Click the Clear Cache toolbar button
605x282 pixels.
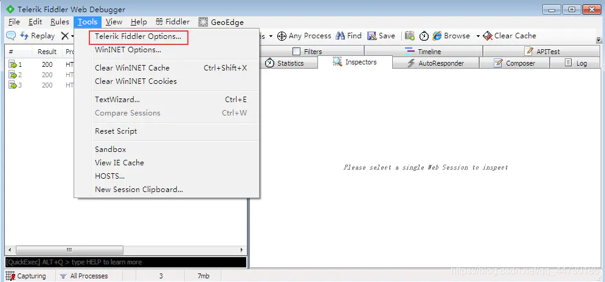pos(510,36)
